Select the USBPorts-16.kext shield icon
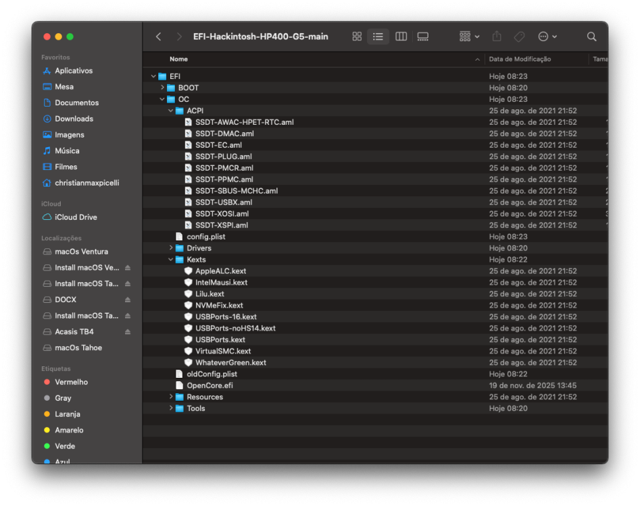640x506 pixels. pos(188,316)
